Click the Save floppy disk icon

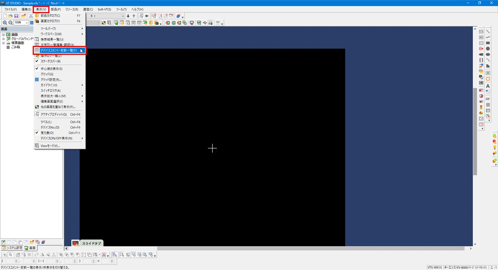click(16, 16)
